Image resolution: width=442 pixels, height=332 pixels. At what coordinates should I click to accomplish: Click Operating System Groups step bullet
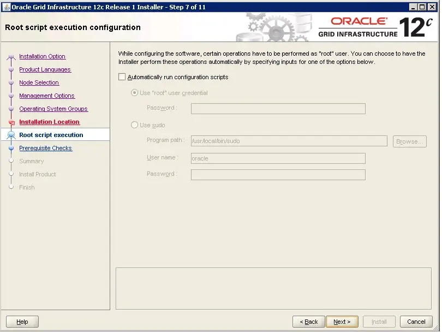11,109
